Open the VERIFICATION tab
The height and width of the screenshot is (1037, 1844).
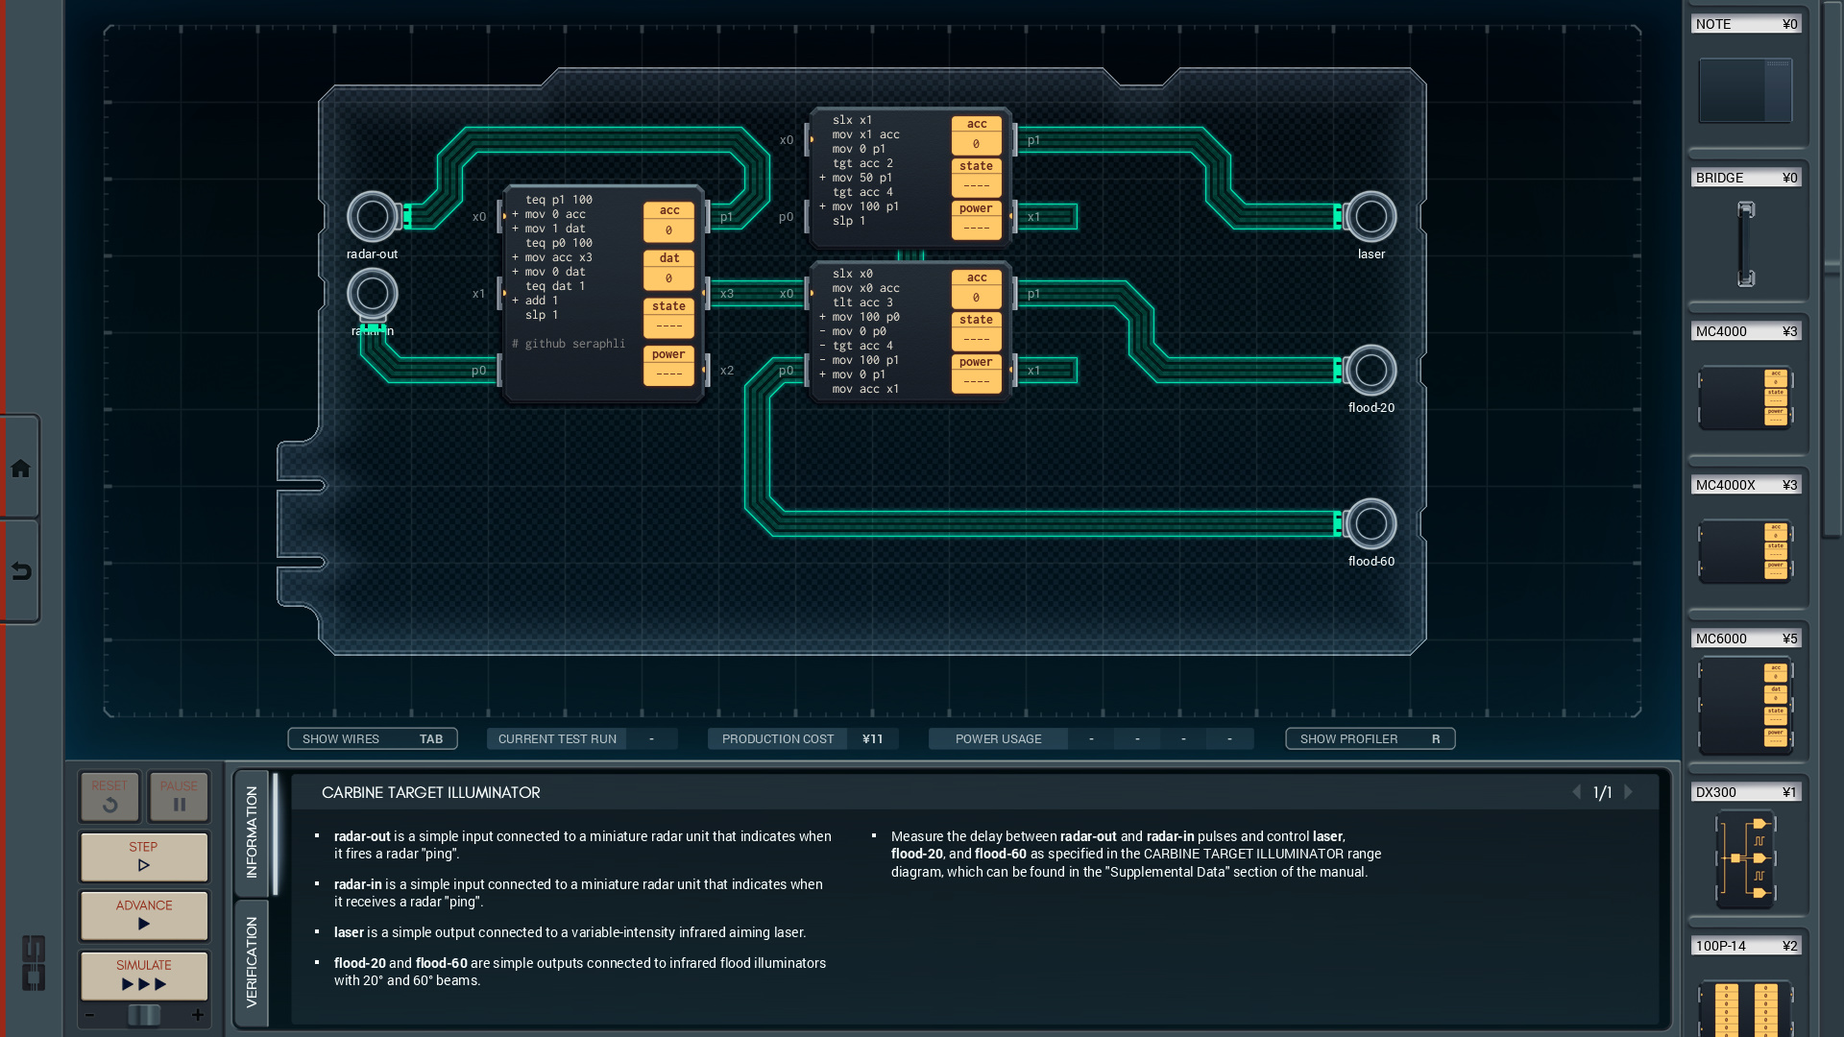pos(252,962)
